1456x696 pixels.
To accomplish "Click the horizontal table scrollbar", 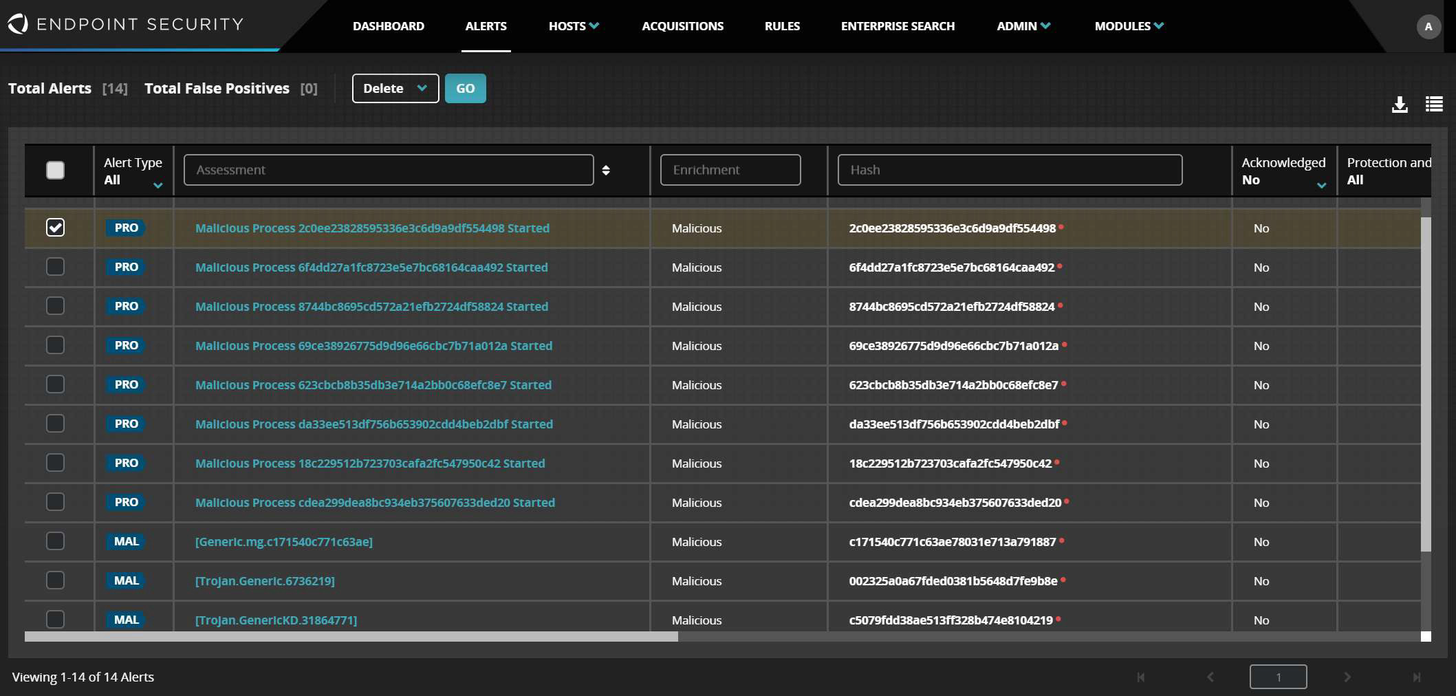I will point(351,637).
